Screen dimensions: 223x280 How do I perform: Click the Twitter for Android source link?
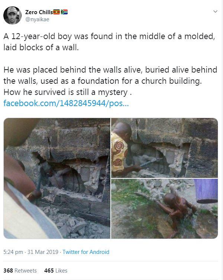point(86,252)
